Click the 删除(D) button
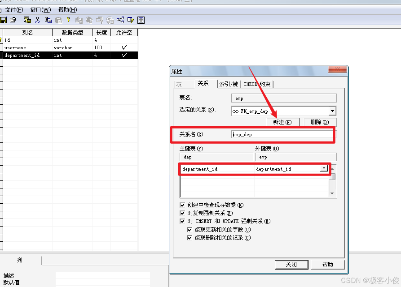The image size is (401, 287). point(320,122)
